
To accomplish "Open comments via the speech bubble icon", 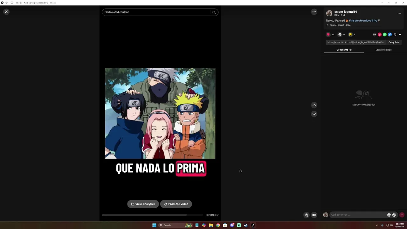I will pyautogui.click(x=340, y=34).
